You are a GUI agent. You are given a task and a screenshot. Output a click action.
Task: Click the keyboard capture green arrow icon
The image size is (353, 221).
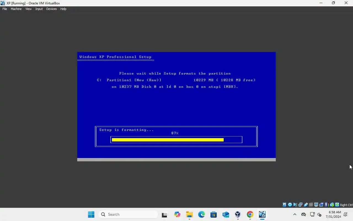(337, 205)
